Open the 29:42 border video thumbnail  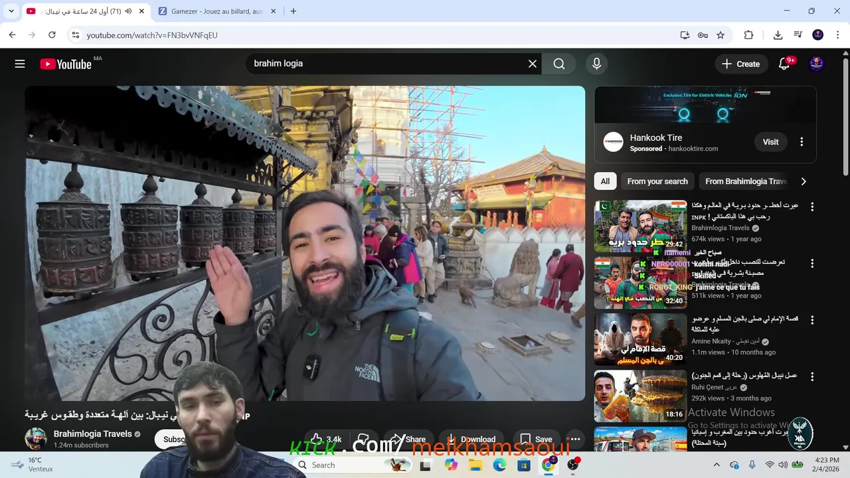tap(640, 226)
